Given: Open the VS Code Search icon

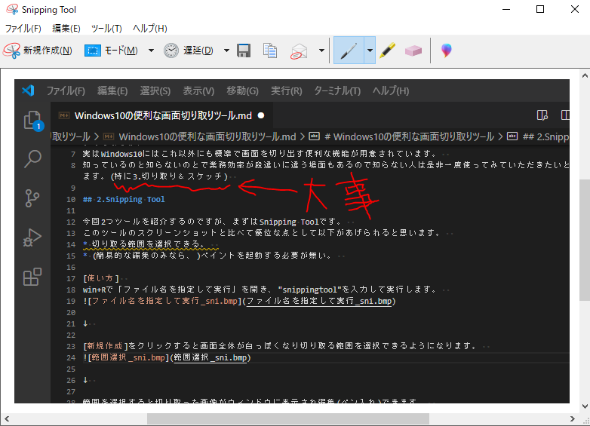Looking at the screenshot, I should (x=32, y=158).
